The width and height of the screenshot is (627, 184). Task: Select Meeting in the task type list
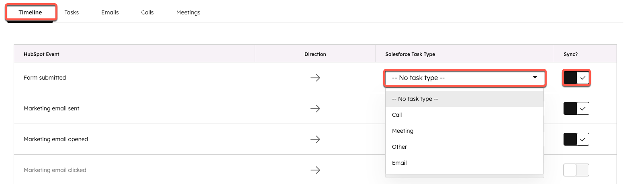402,131
